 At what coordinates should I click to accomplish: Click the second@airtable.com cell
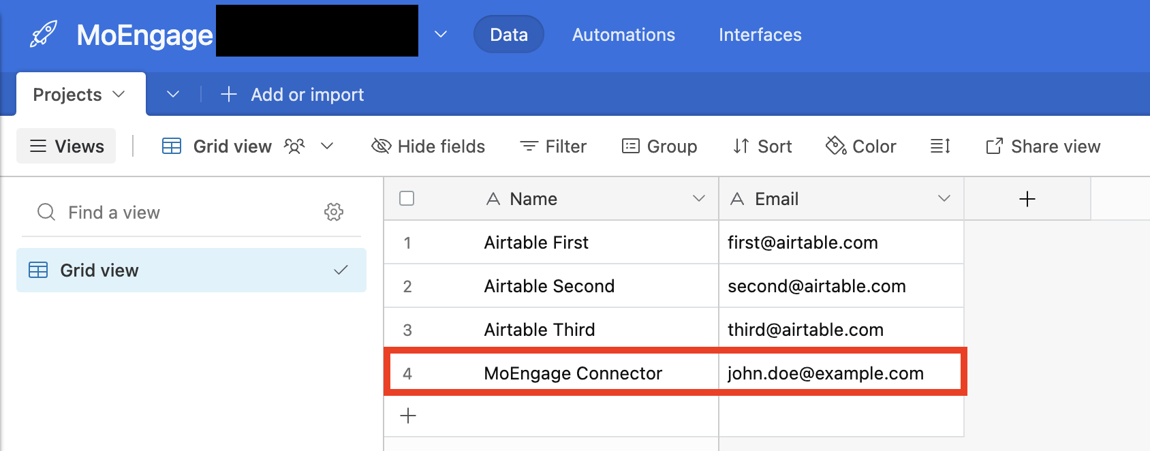coord(841,285)
